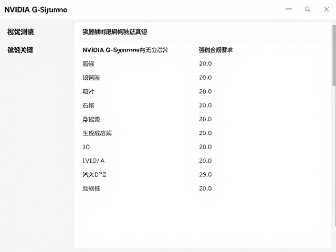Click the 20.0 value in the 10 row

click(205, 147)
